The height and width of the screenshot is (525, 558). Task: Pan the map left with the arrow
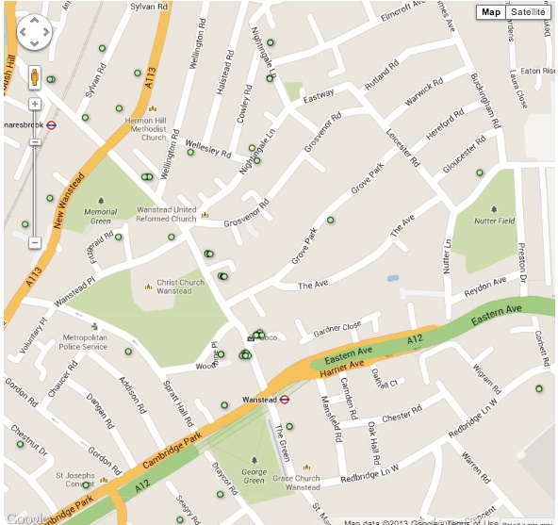click(23, 32)
